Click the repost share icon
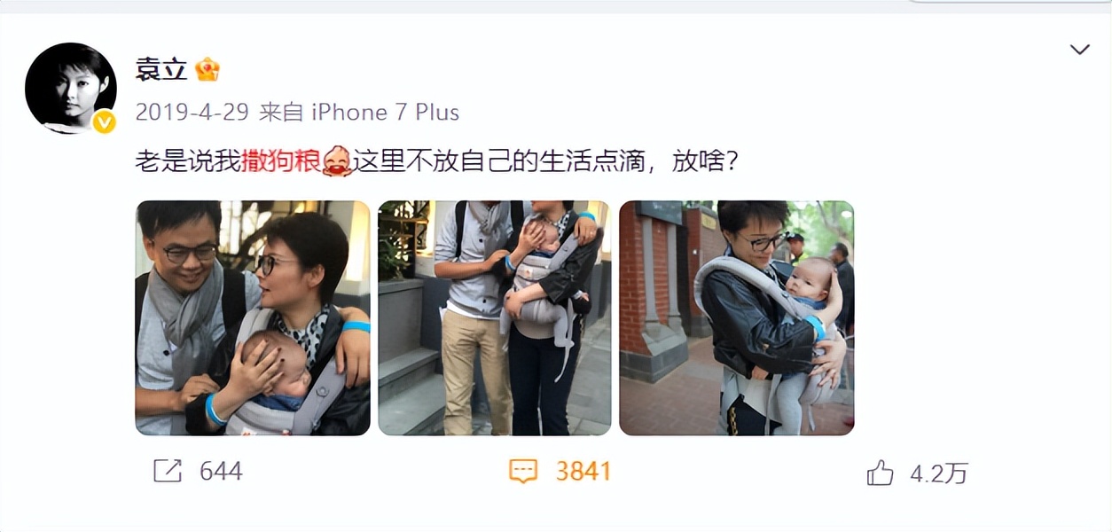Viewport: 1112px width, 532px height. (x=167, y=471)
